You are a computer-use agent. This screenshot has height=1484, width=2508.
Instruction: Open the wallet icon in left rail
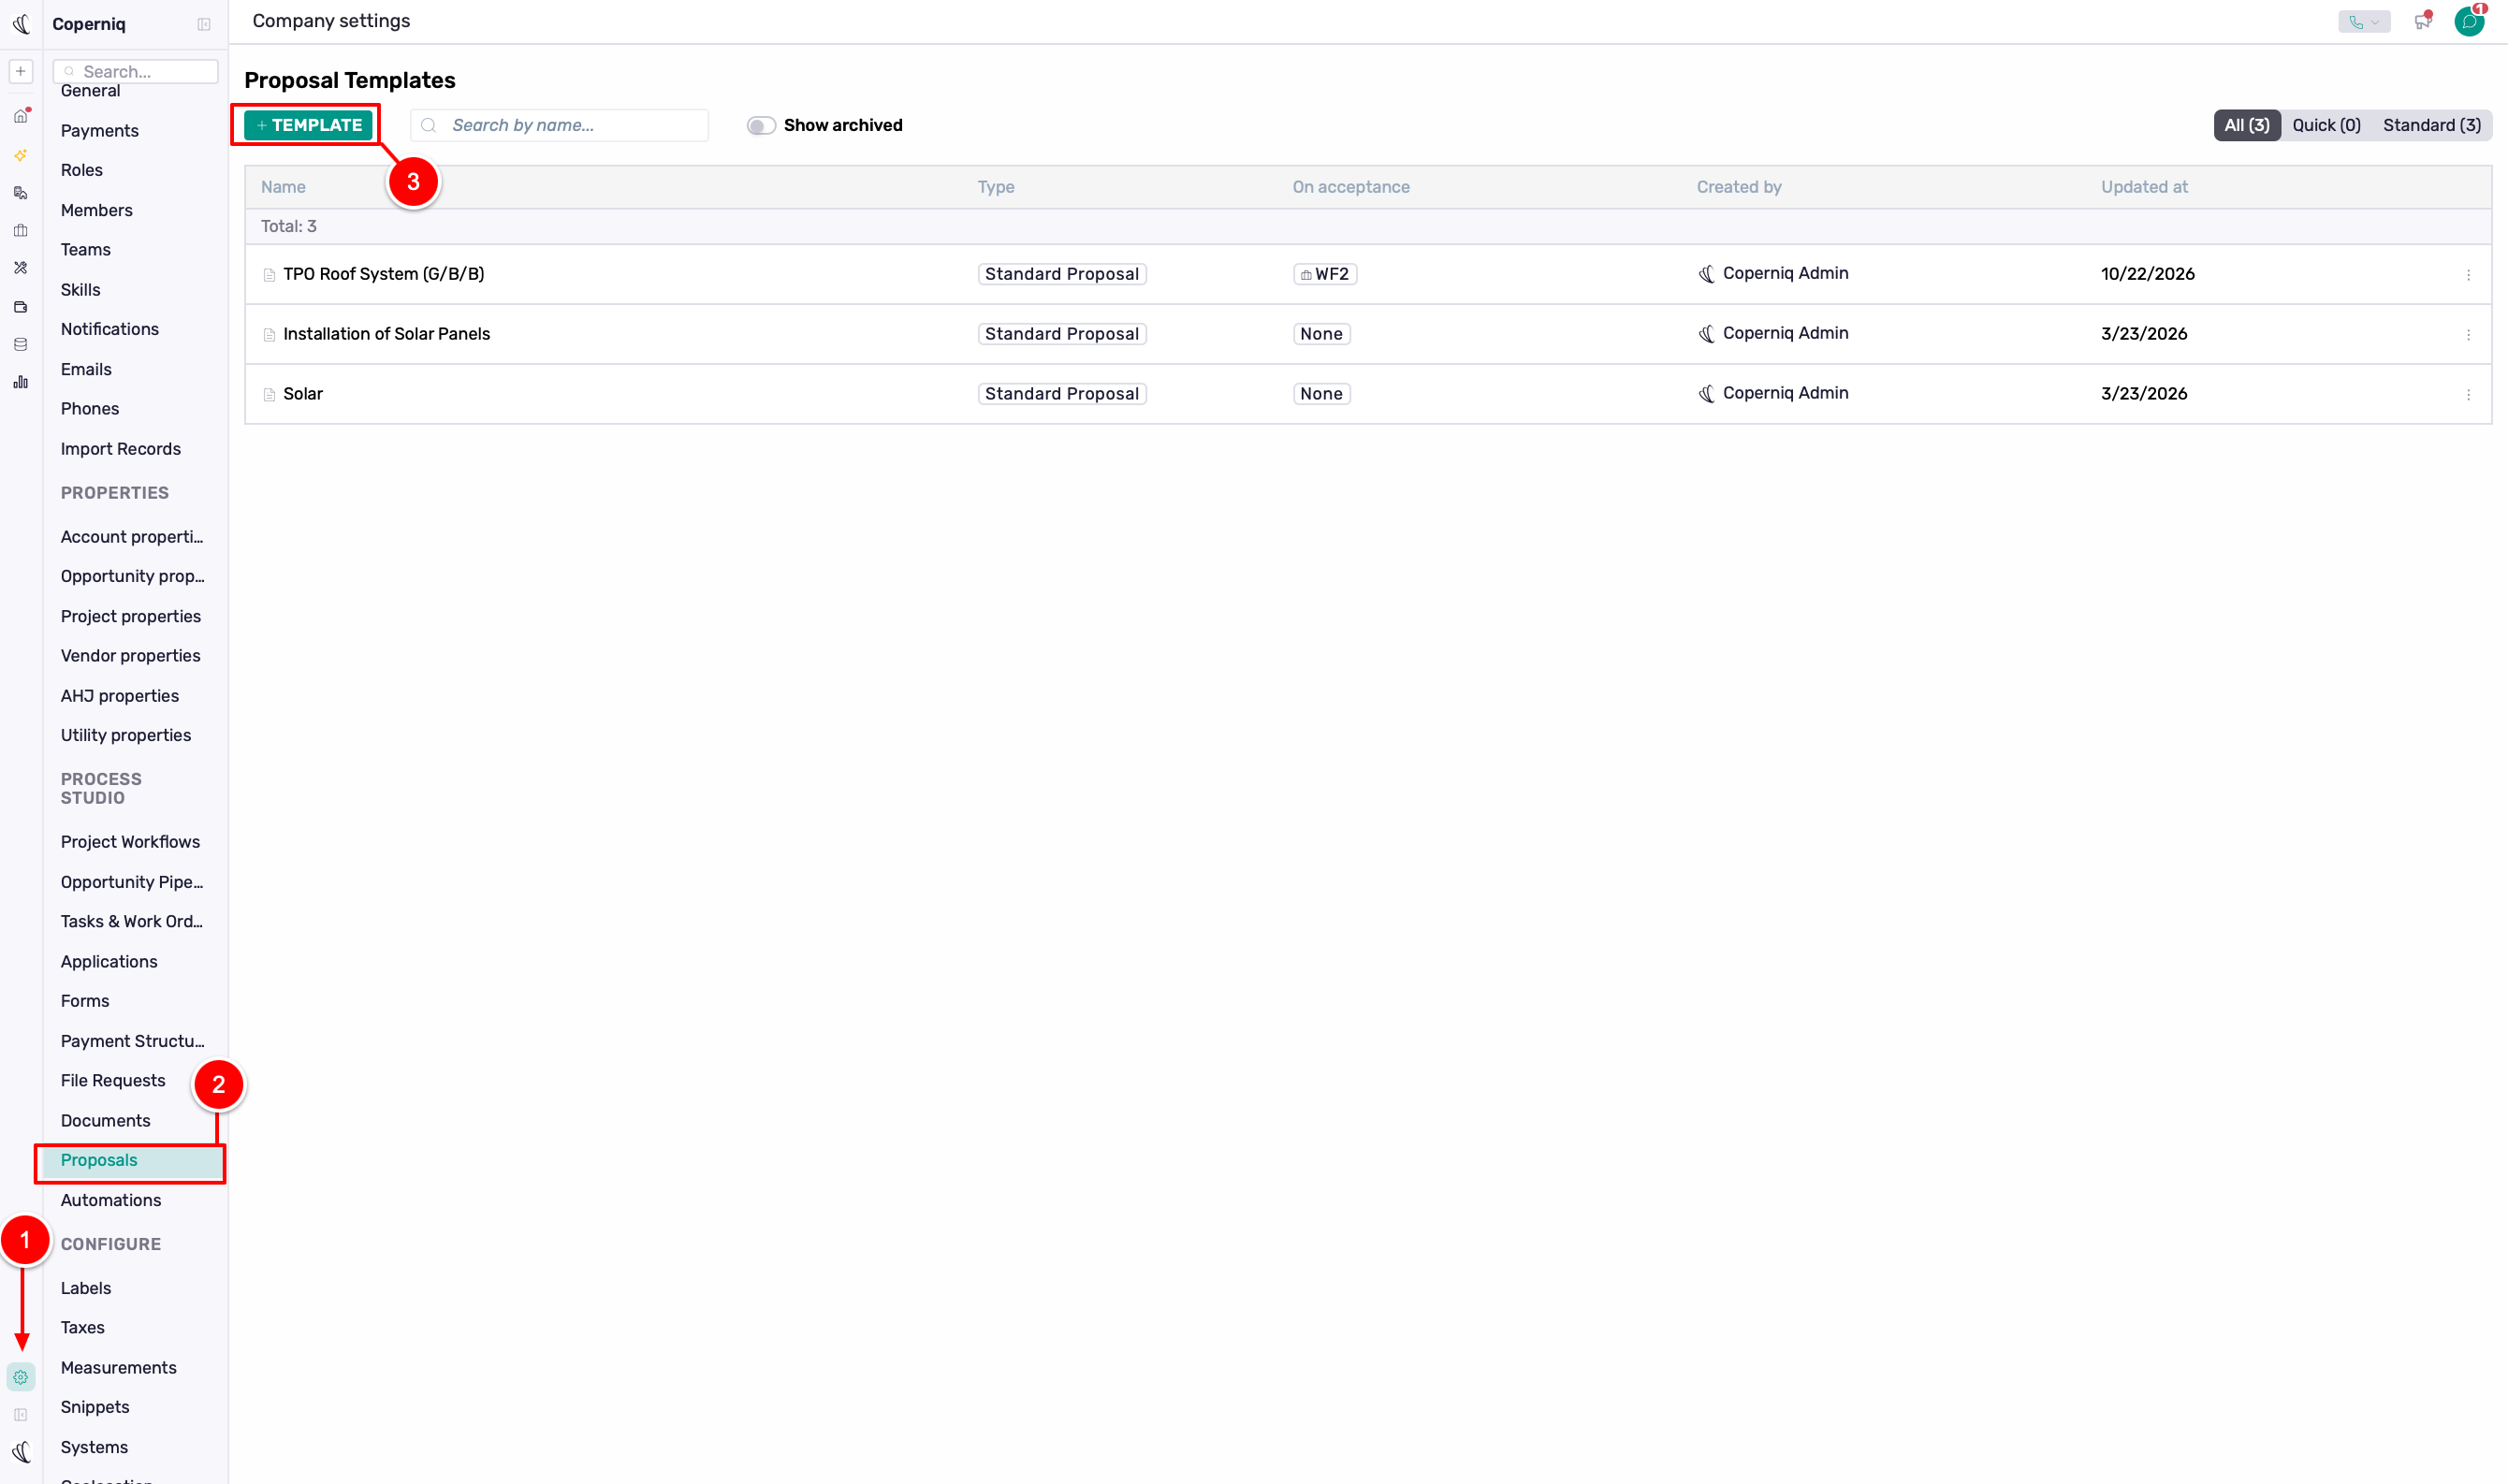click(x=20, y=307)
